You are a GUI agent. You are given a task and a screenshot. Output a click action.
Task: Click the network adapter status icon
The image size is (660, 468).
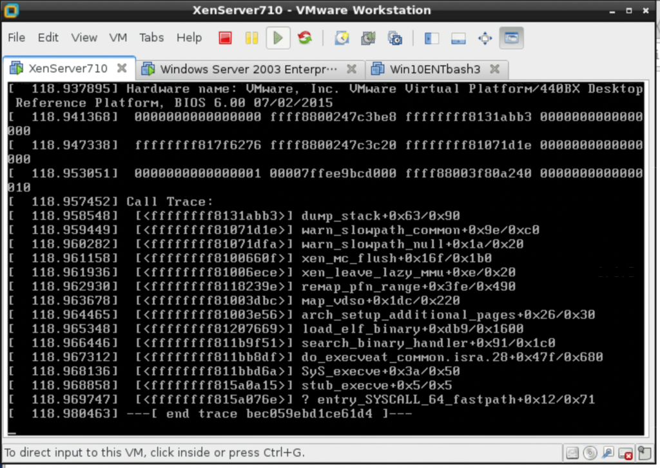[x=608, y=453]
